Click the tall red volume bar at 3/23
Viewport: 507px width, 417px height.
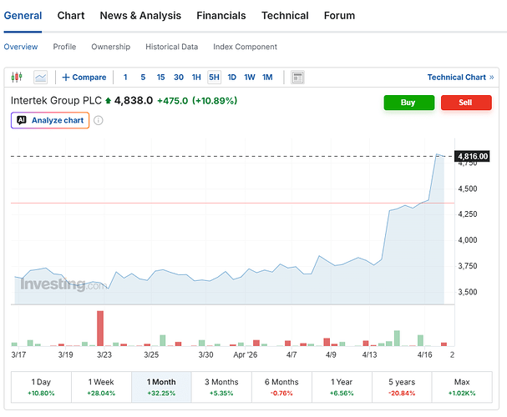pyautogui.click(x=100, y=329)
